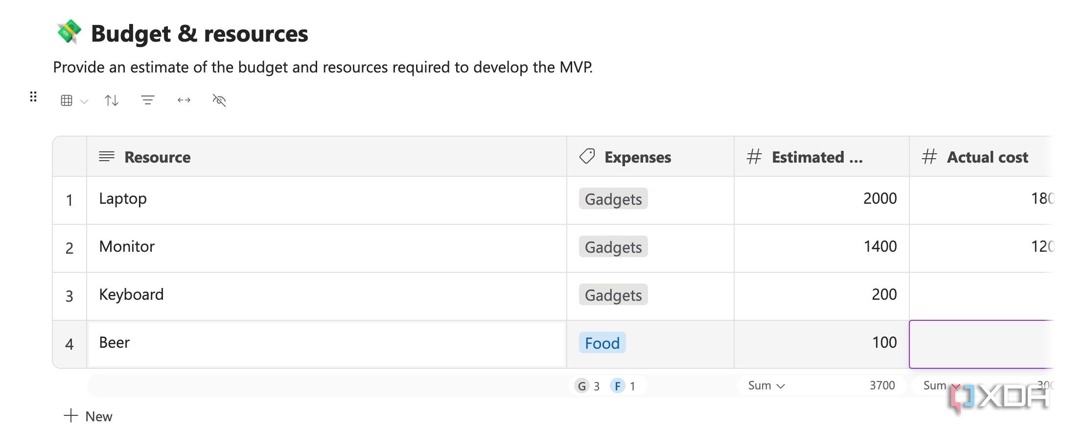Select the Resource column header
1066x432 pixels.
tap(157, 157)
